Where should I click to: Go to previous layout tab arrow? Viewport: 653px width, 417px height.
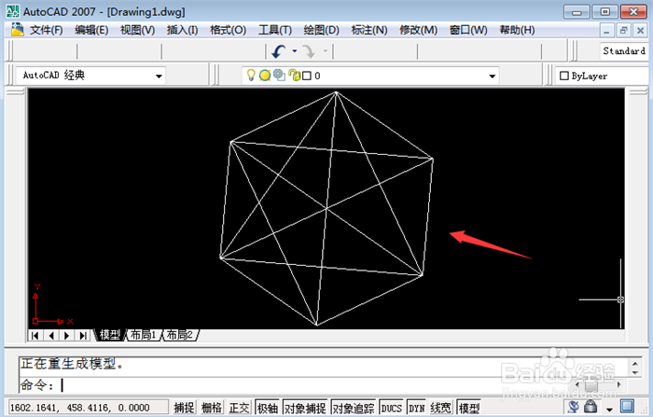[51, 335]
